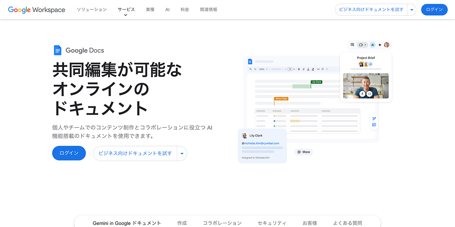Viewport: 455px width, 227px height.
Task: Click the share people icon in illustration
Action: pos(373,45)
